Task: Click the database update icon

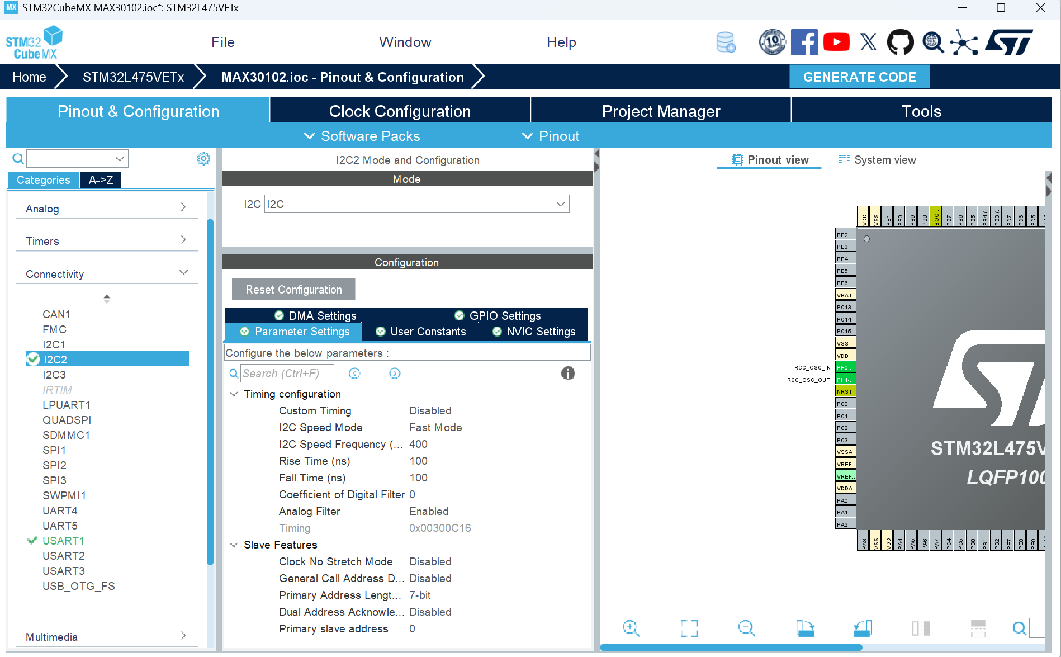Action: pyautogui.click(x=726, y=42)
